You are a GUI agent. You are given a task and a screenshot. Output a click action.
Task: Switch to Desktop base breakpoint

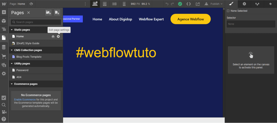[95, 4]
